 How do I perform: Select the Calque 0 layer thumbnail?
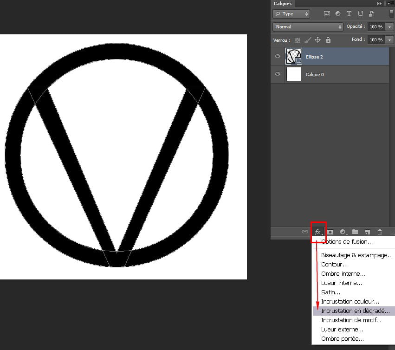294,74
